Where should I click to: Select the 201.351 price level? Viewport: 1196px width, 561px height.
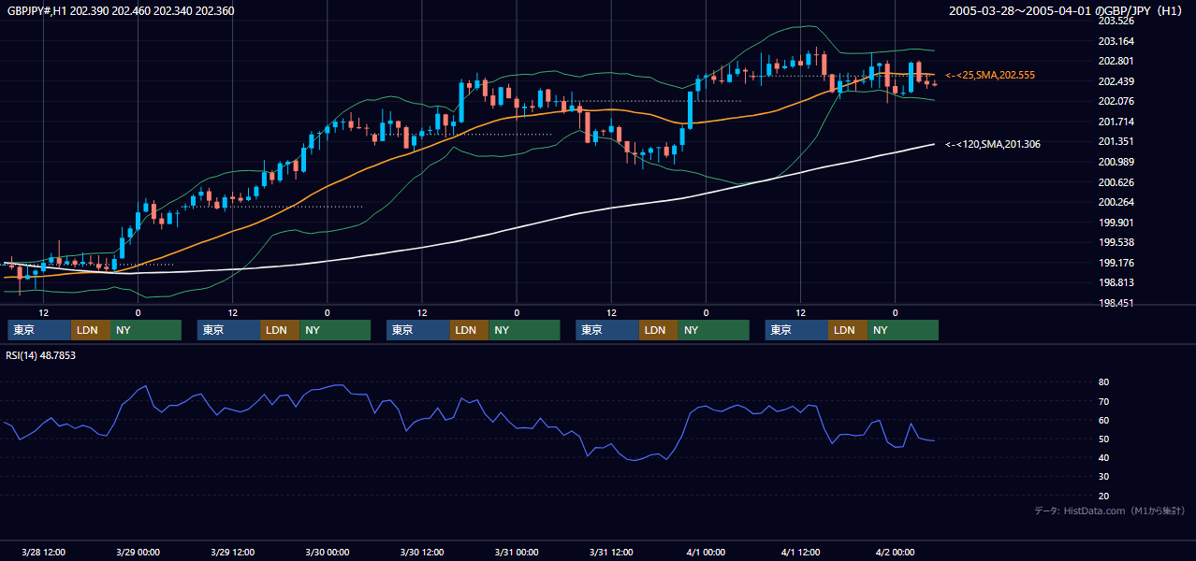1116,141
